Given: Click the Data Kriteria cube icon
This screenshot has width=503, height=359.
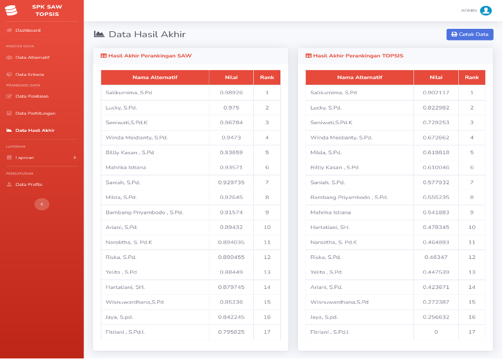Looking at the screenshot, I should (9, 74).
